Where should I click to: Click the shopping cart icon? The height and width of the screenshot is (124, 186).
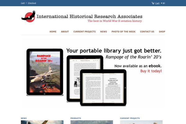153,3
